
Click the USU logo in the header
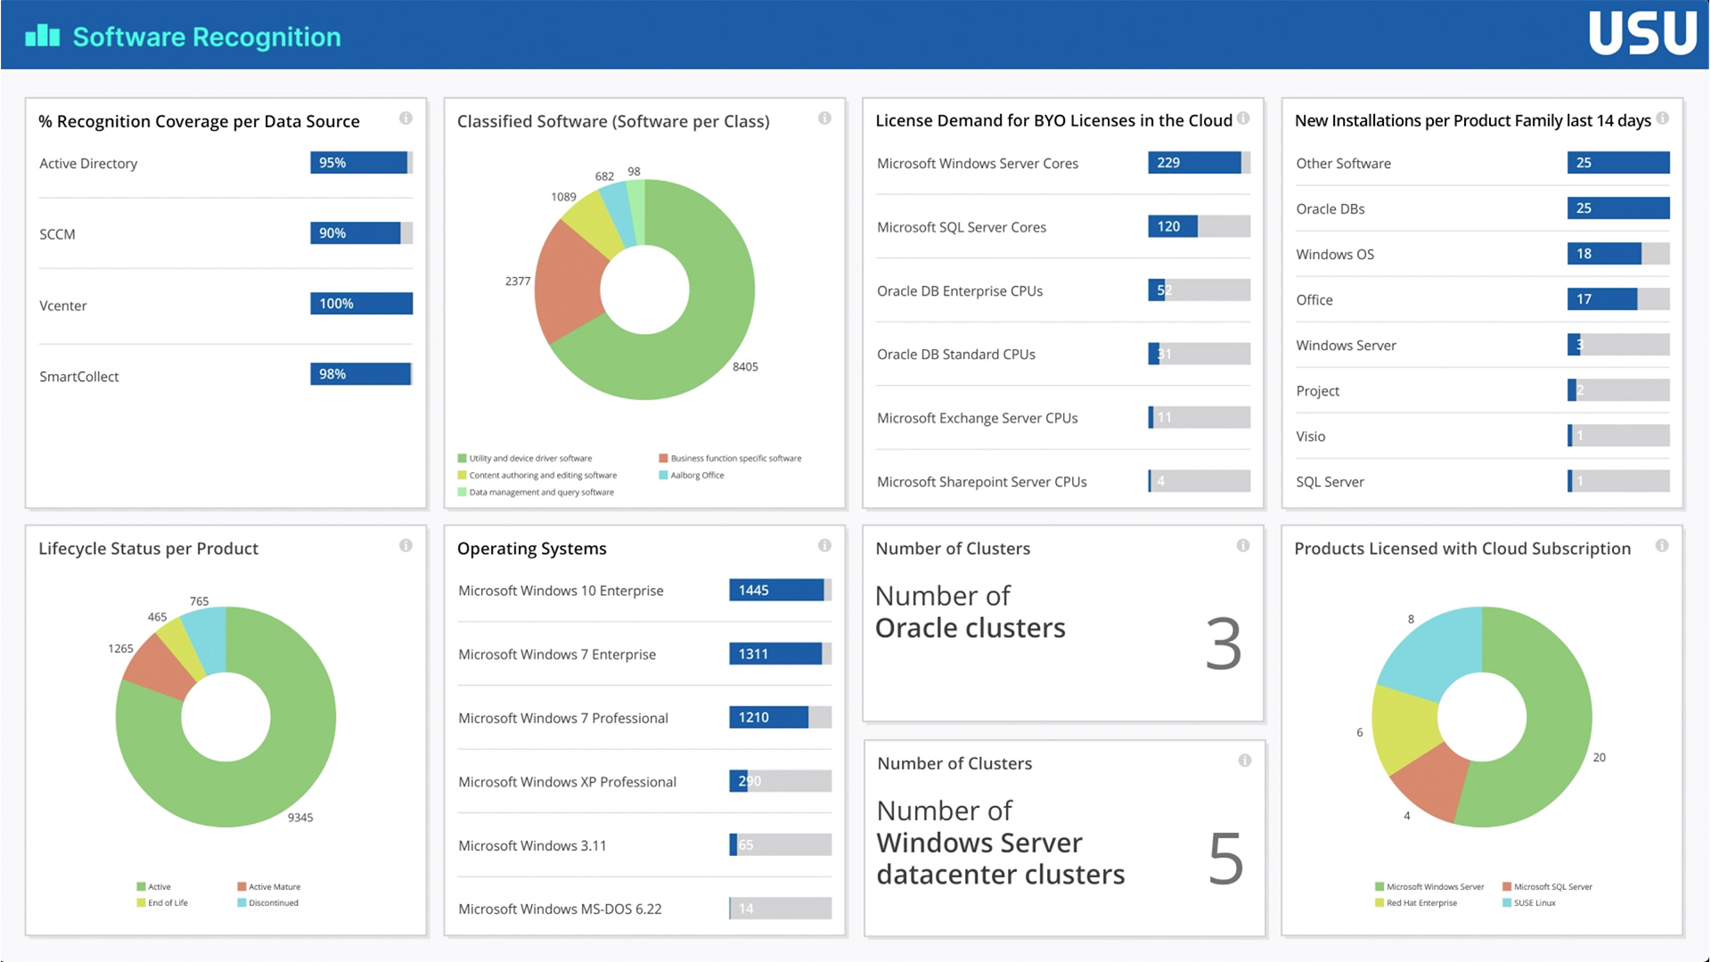coord(1642,33)
